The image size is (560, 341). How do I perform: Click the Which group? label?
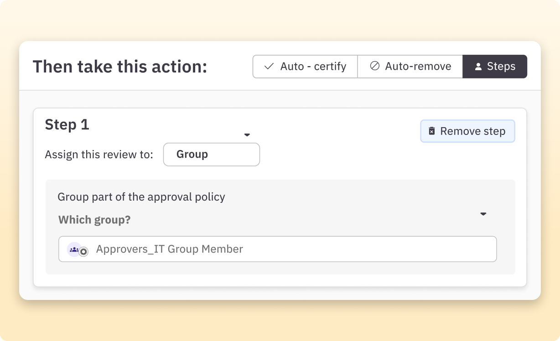pos(94,219)
